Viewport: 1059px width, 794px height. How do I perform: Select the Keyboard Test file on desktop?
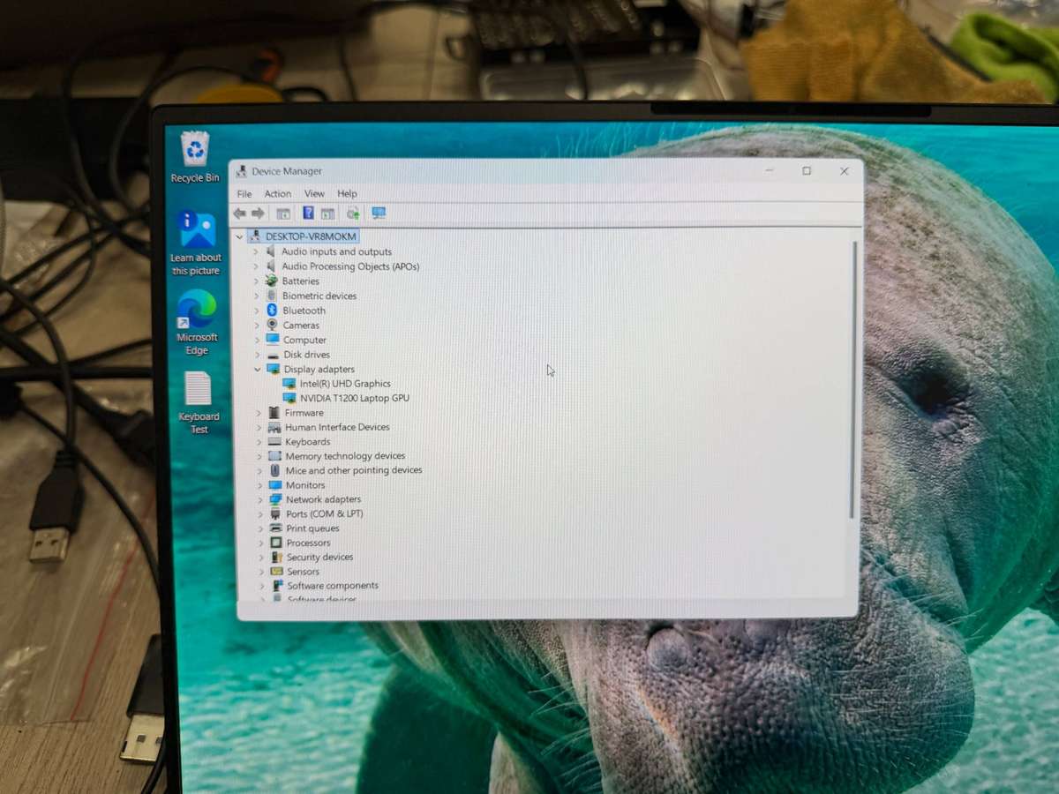[x=199, y=402]
